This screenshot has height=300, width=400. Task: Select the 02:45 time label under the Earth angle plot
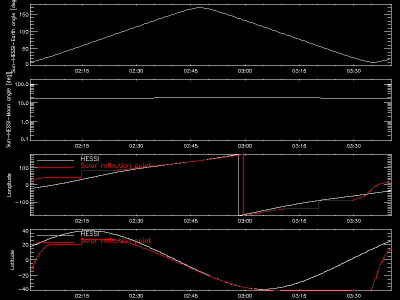click(x=190, y=71)
